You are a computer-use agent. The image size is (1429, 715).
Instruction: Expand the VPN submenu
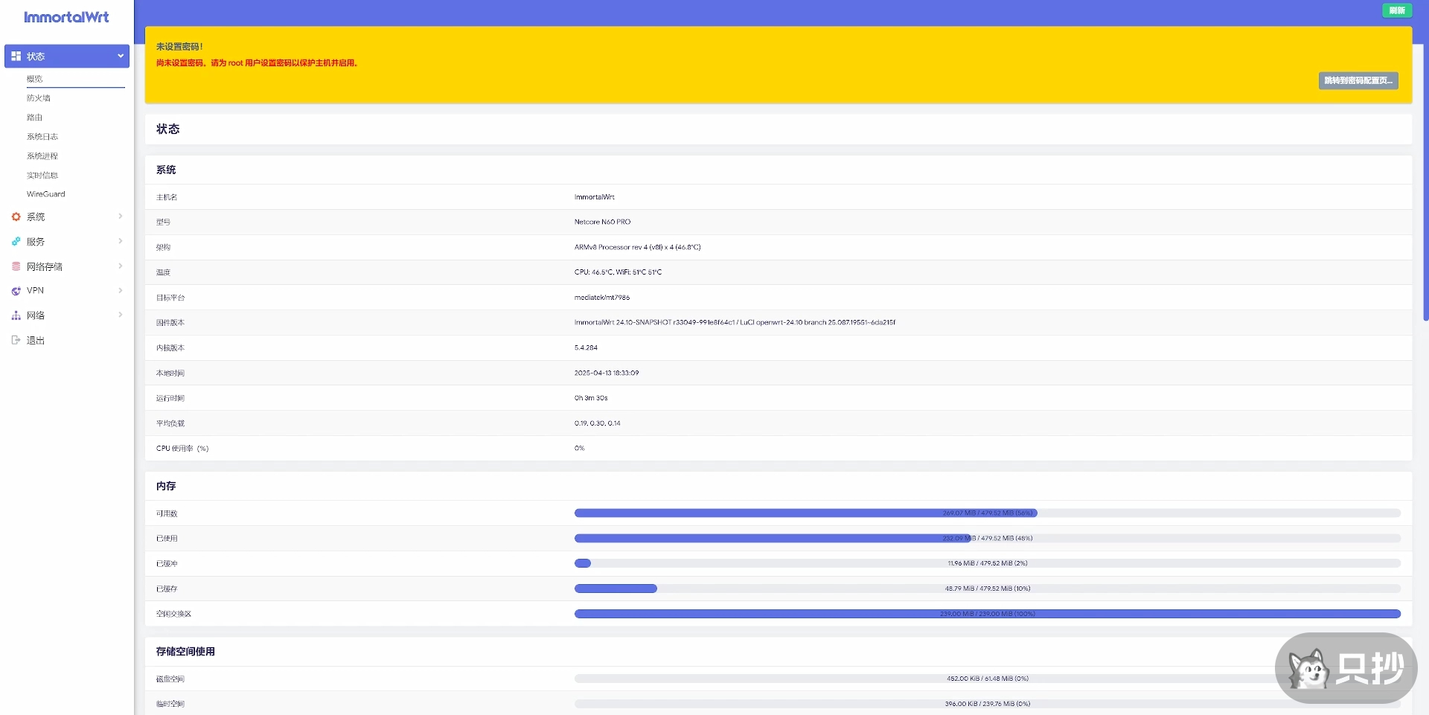coord(120,290)
